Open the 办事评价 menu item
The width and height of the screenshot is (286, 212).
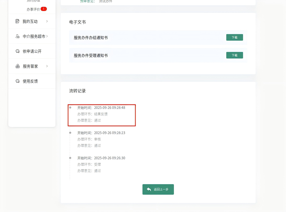click(33, 9)
